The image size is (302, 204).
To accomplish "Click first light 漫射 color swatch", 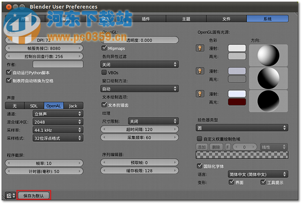I will (x=237, y=48).
